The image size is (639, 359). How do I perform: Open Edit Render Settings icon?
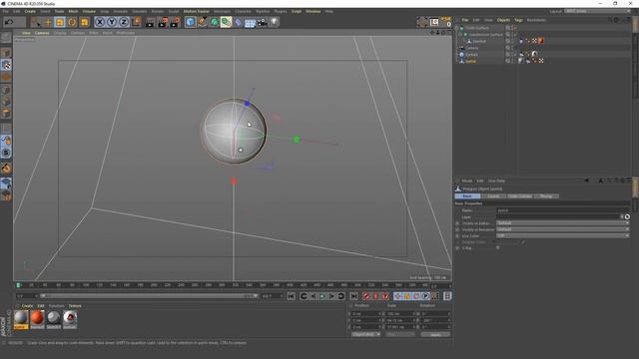(x=176, y=22)
